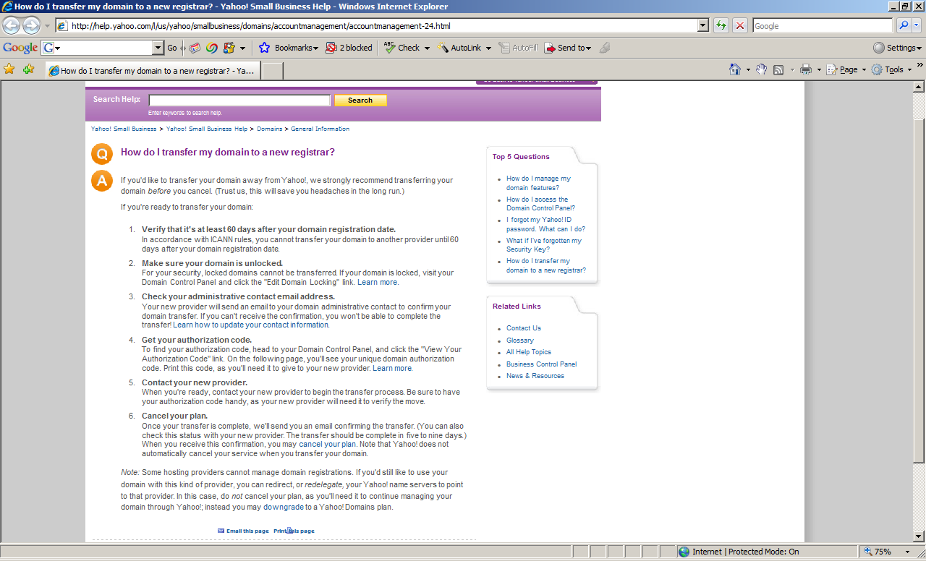The image size is (926, 561).
Task: Stop loading with the red X button
Action: [740, 26]
